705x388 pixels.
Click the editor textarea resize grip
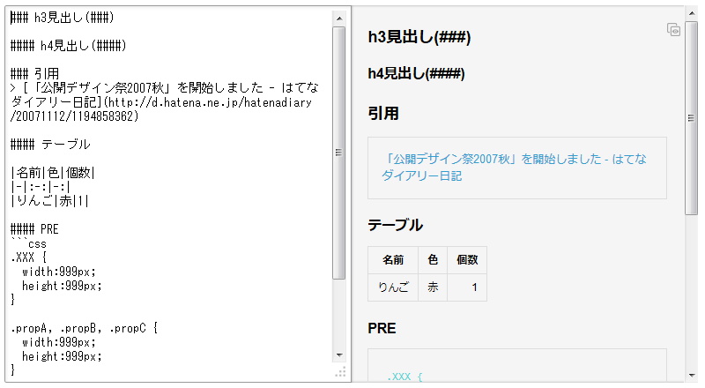point(340,372)
